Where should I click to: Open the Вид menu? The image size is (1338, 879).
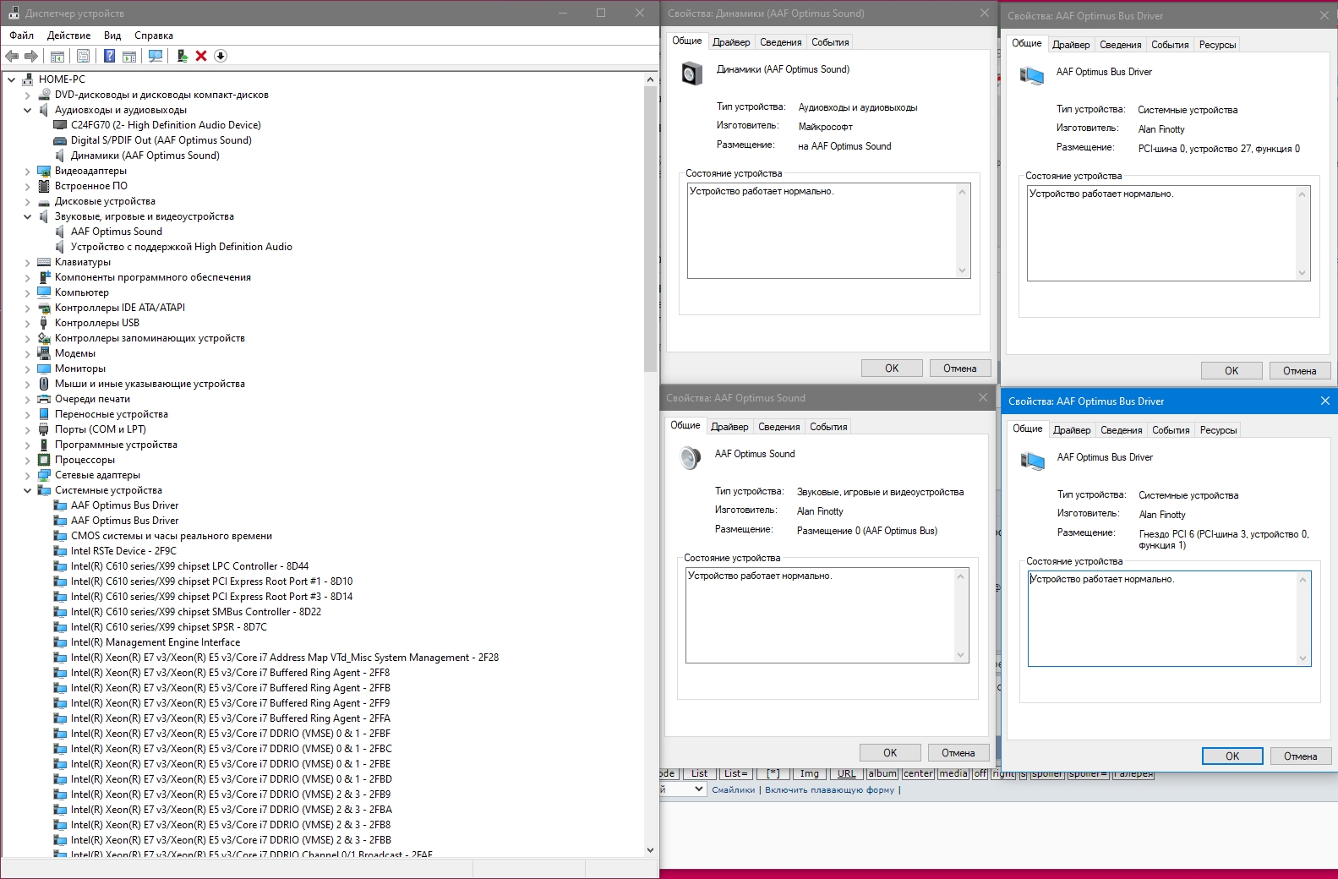[x=112, y=35]
